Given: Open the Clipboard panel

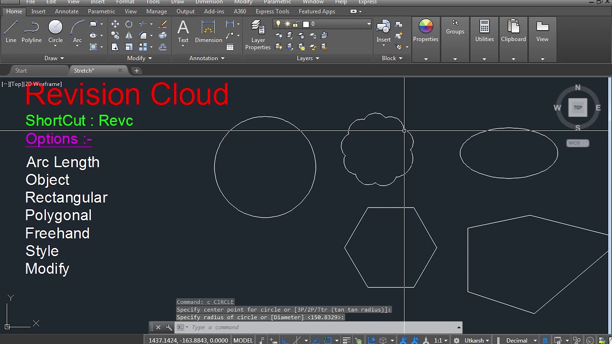Looking at the screenshot, I should (x=514, y=32).
